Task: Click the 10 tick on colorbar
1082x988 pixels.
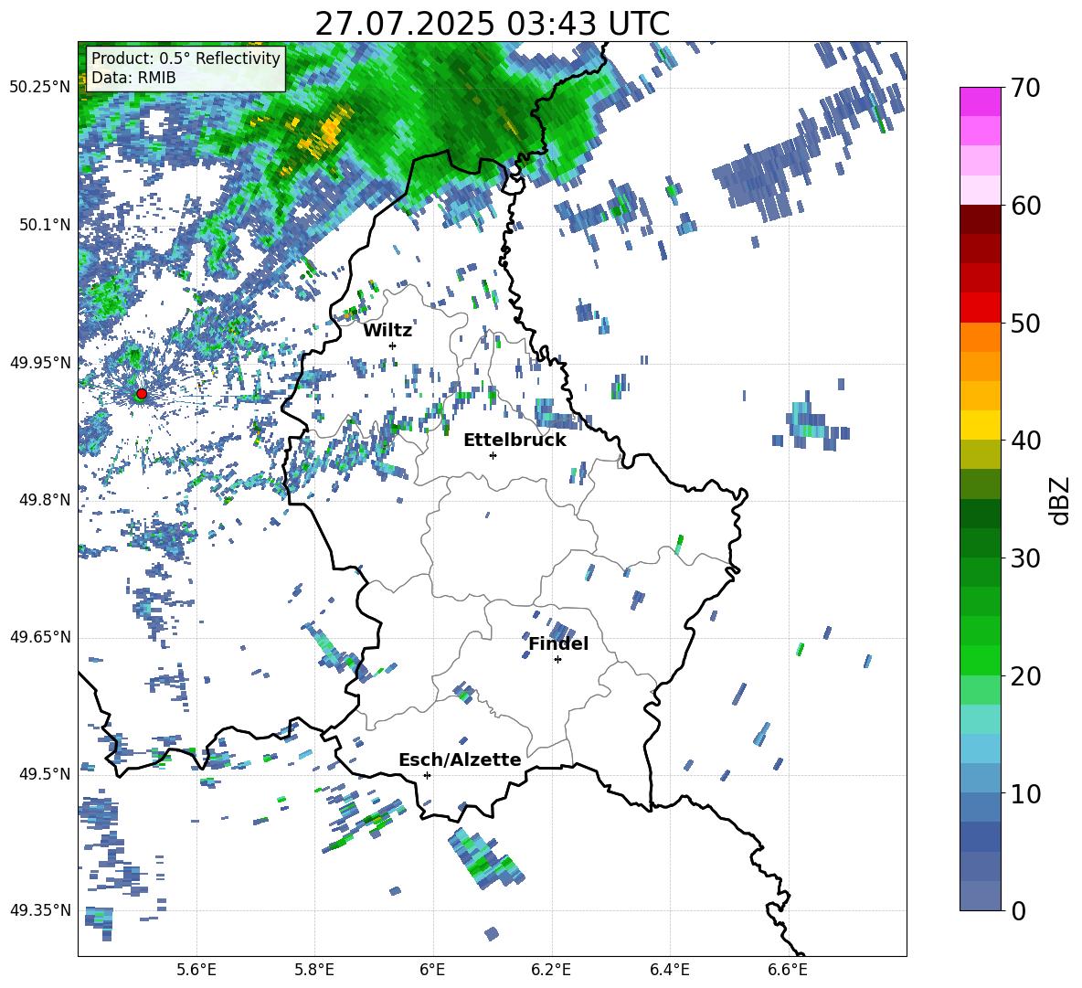Action: (x=1025, y=793)
